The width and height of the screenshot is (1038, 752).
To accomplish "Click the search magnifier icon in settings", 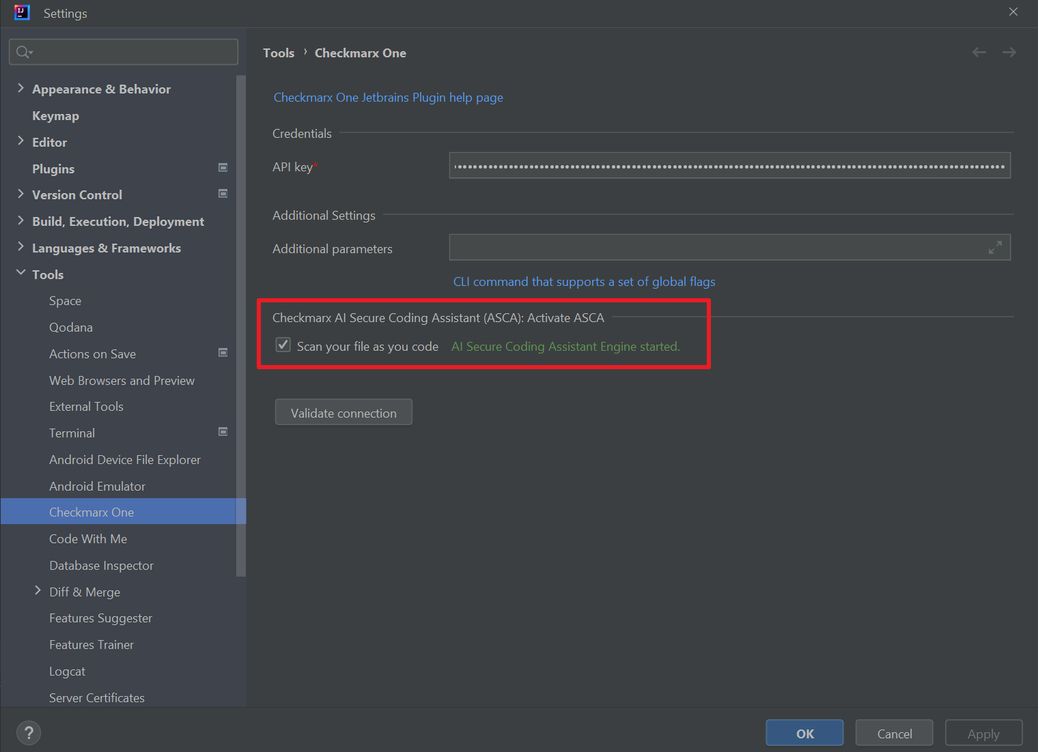I will (24, 52).
